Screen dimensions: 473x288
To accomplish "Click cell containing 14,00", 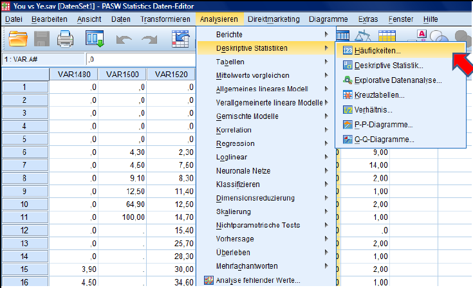I will 364,165.
